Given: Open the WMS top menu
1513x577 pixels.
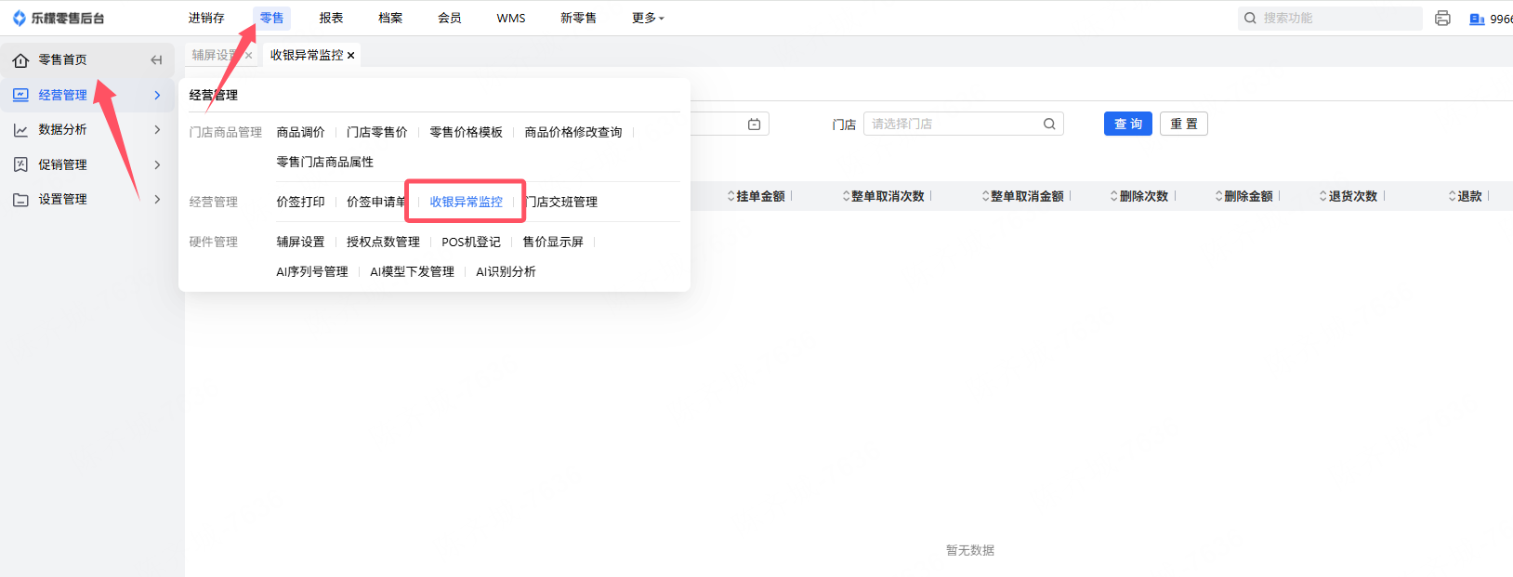Looking at the screenshot, I should 511,18.
